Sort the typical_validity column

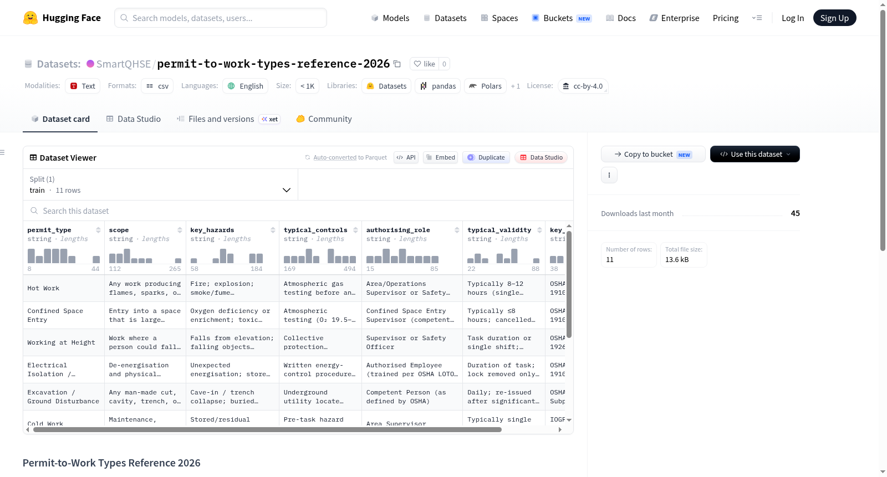coord(539,230)
